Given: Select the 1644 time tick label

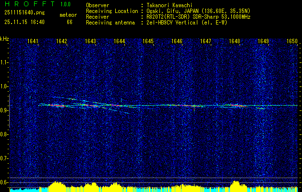Looking at the screenshot, I should coord(120,41).
